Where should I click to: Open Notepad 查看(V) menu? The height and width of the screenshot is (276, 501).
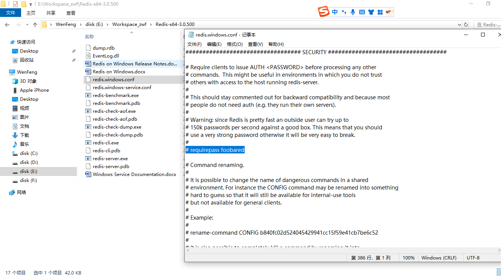click(x=255, y=44)
